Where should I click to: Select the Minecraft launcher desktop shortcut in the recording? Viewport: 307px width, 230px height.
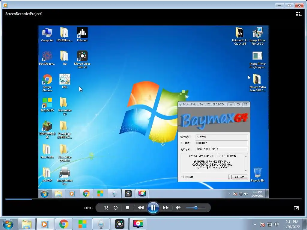[47, 130]
